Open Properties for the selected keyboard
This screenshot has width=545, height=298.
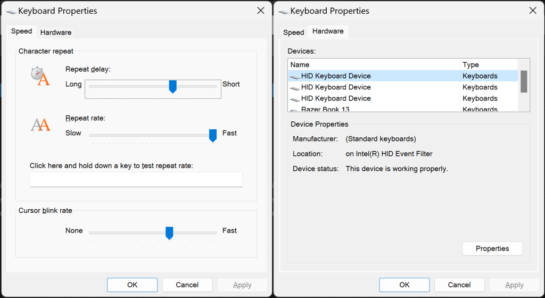point(492,249)
